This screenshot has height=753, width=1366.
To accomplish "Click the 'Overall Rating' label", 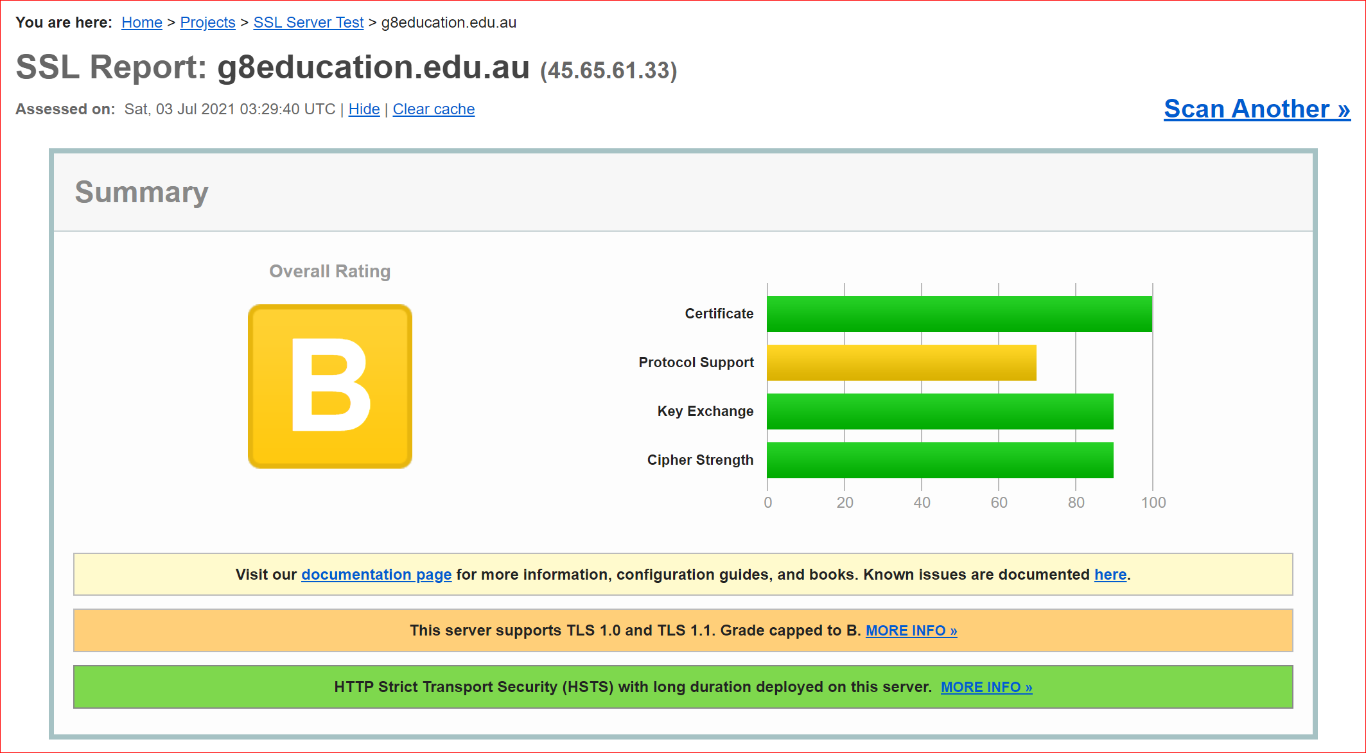I will (x=329, y=272).
